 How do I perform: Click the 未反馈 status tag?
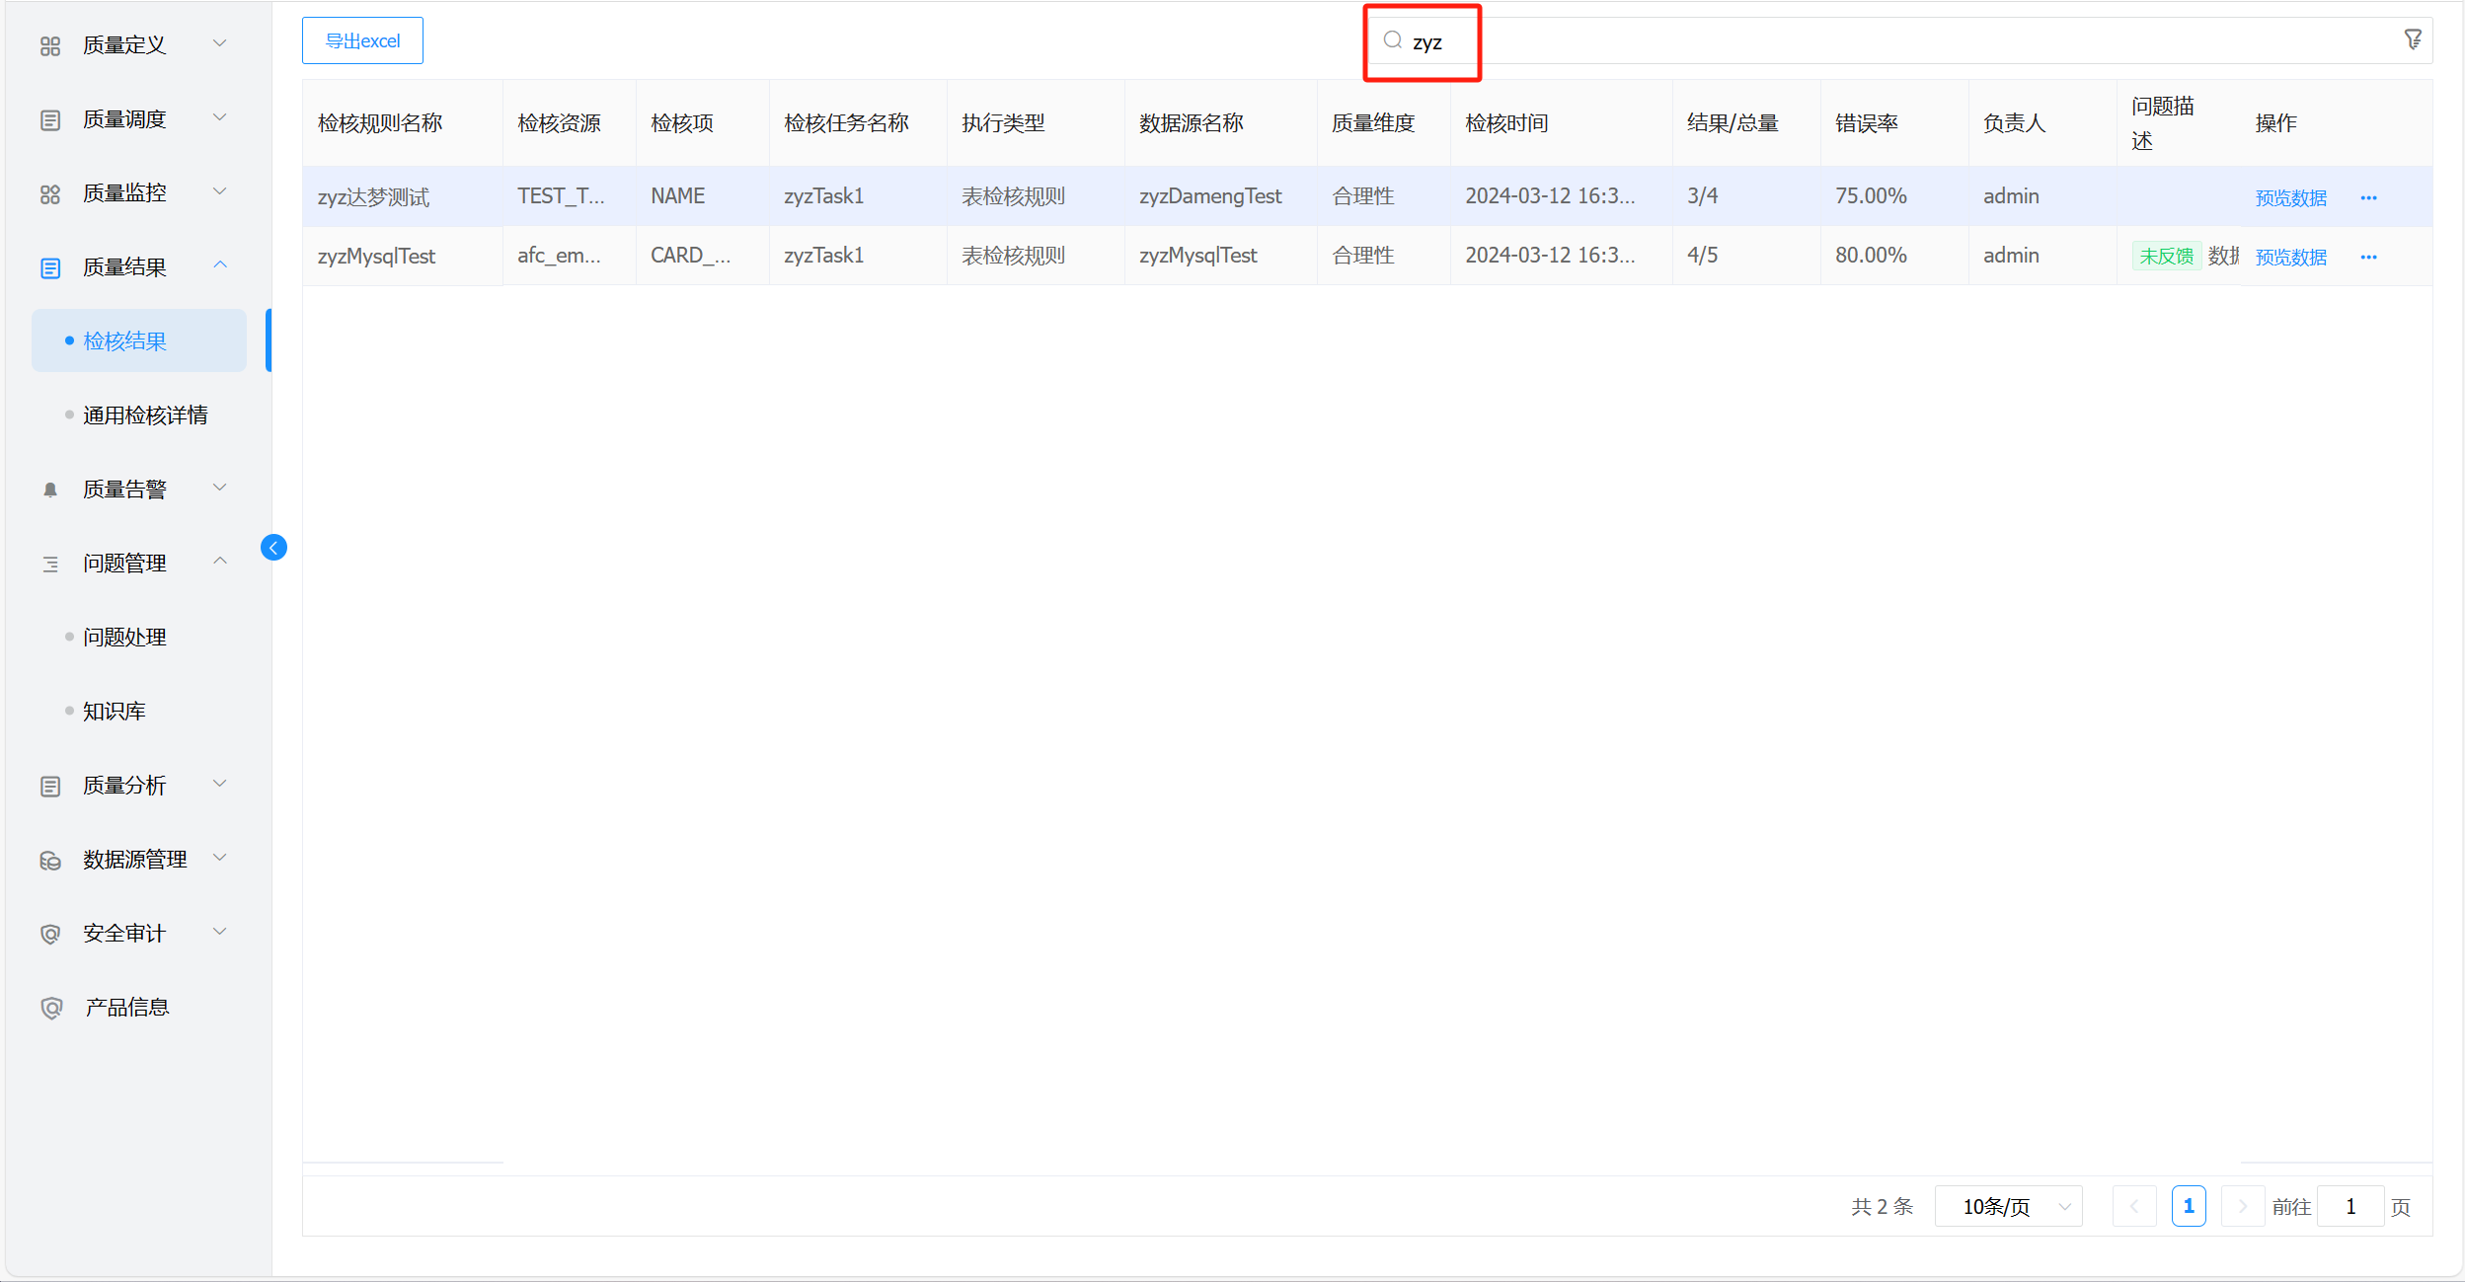coord(2166,257)
